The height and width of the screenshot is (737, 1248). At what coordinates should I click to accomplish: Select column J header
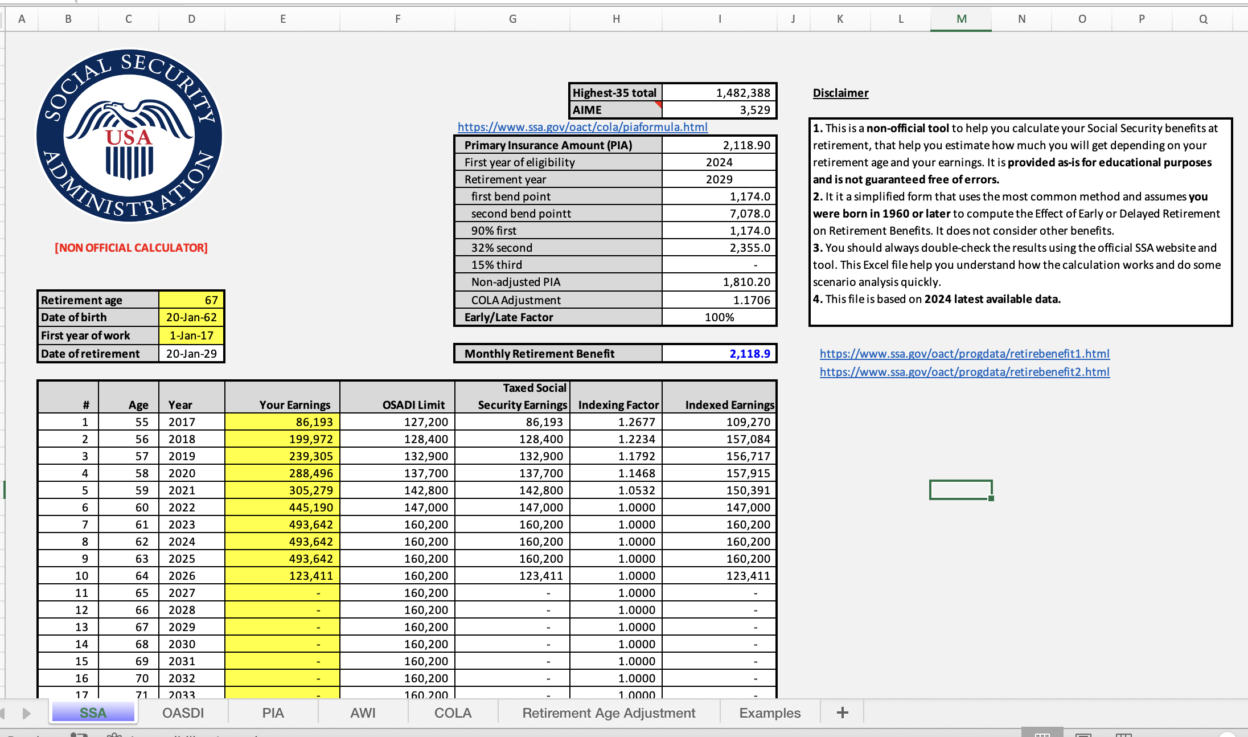pyautogui.click(x=793, y=19)
